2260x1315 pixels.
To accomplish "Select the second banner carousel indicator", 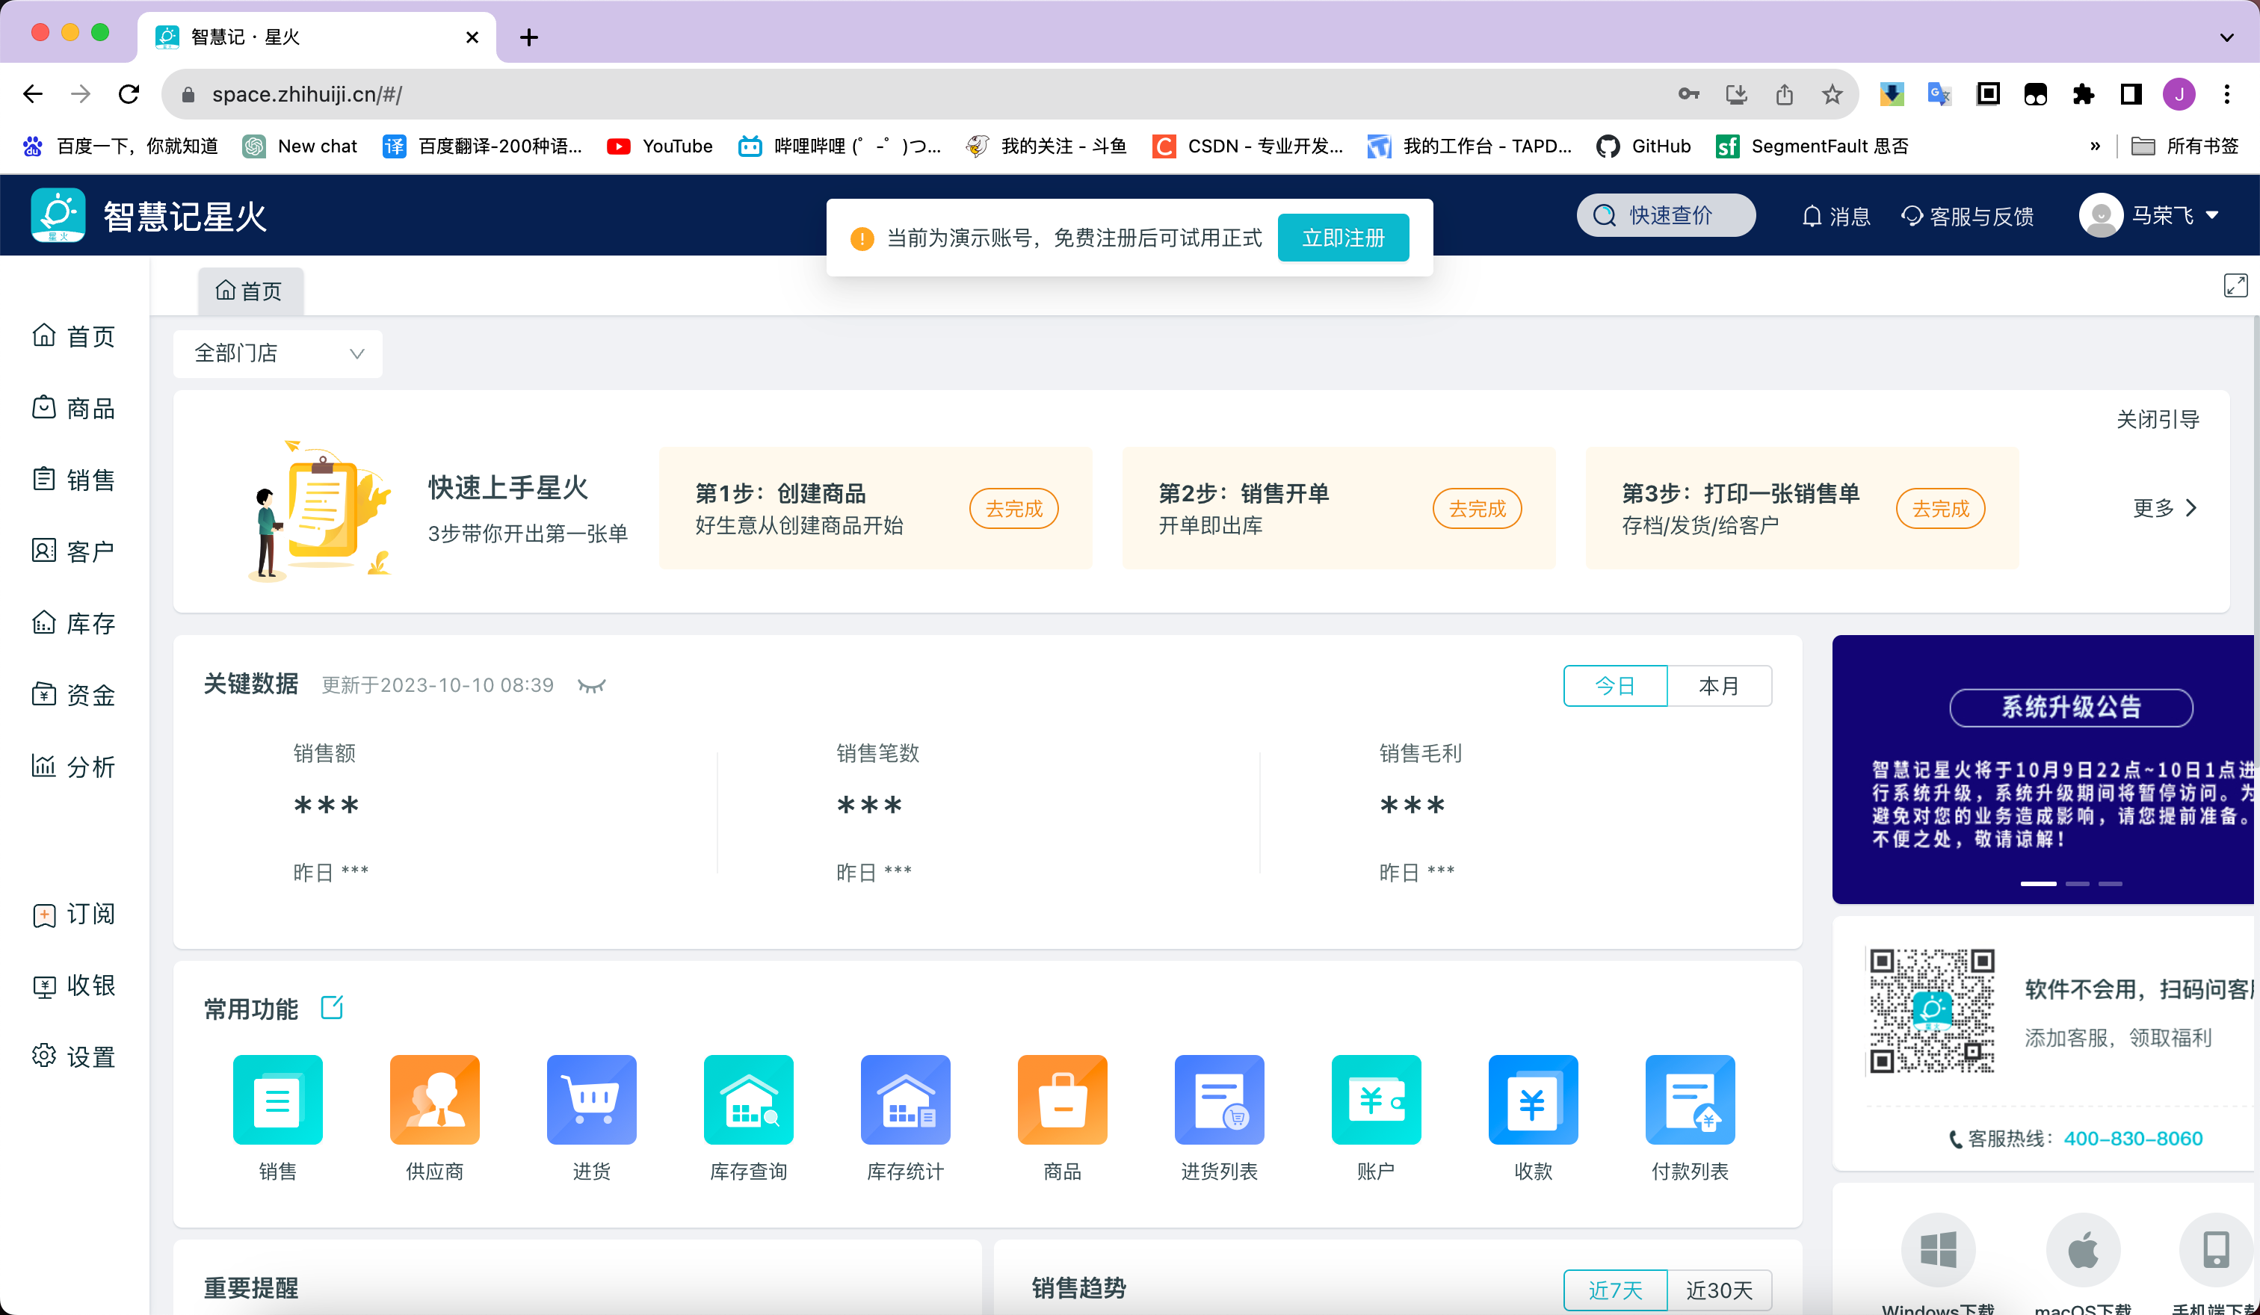I will pos(2077,884).
